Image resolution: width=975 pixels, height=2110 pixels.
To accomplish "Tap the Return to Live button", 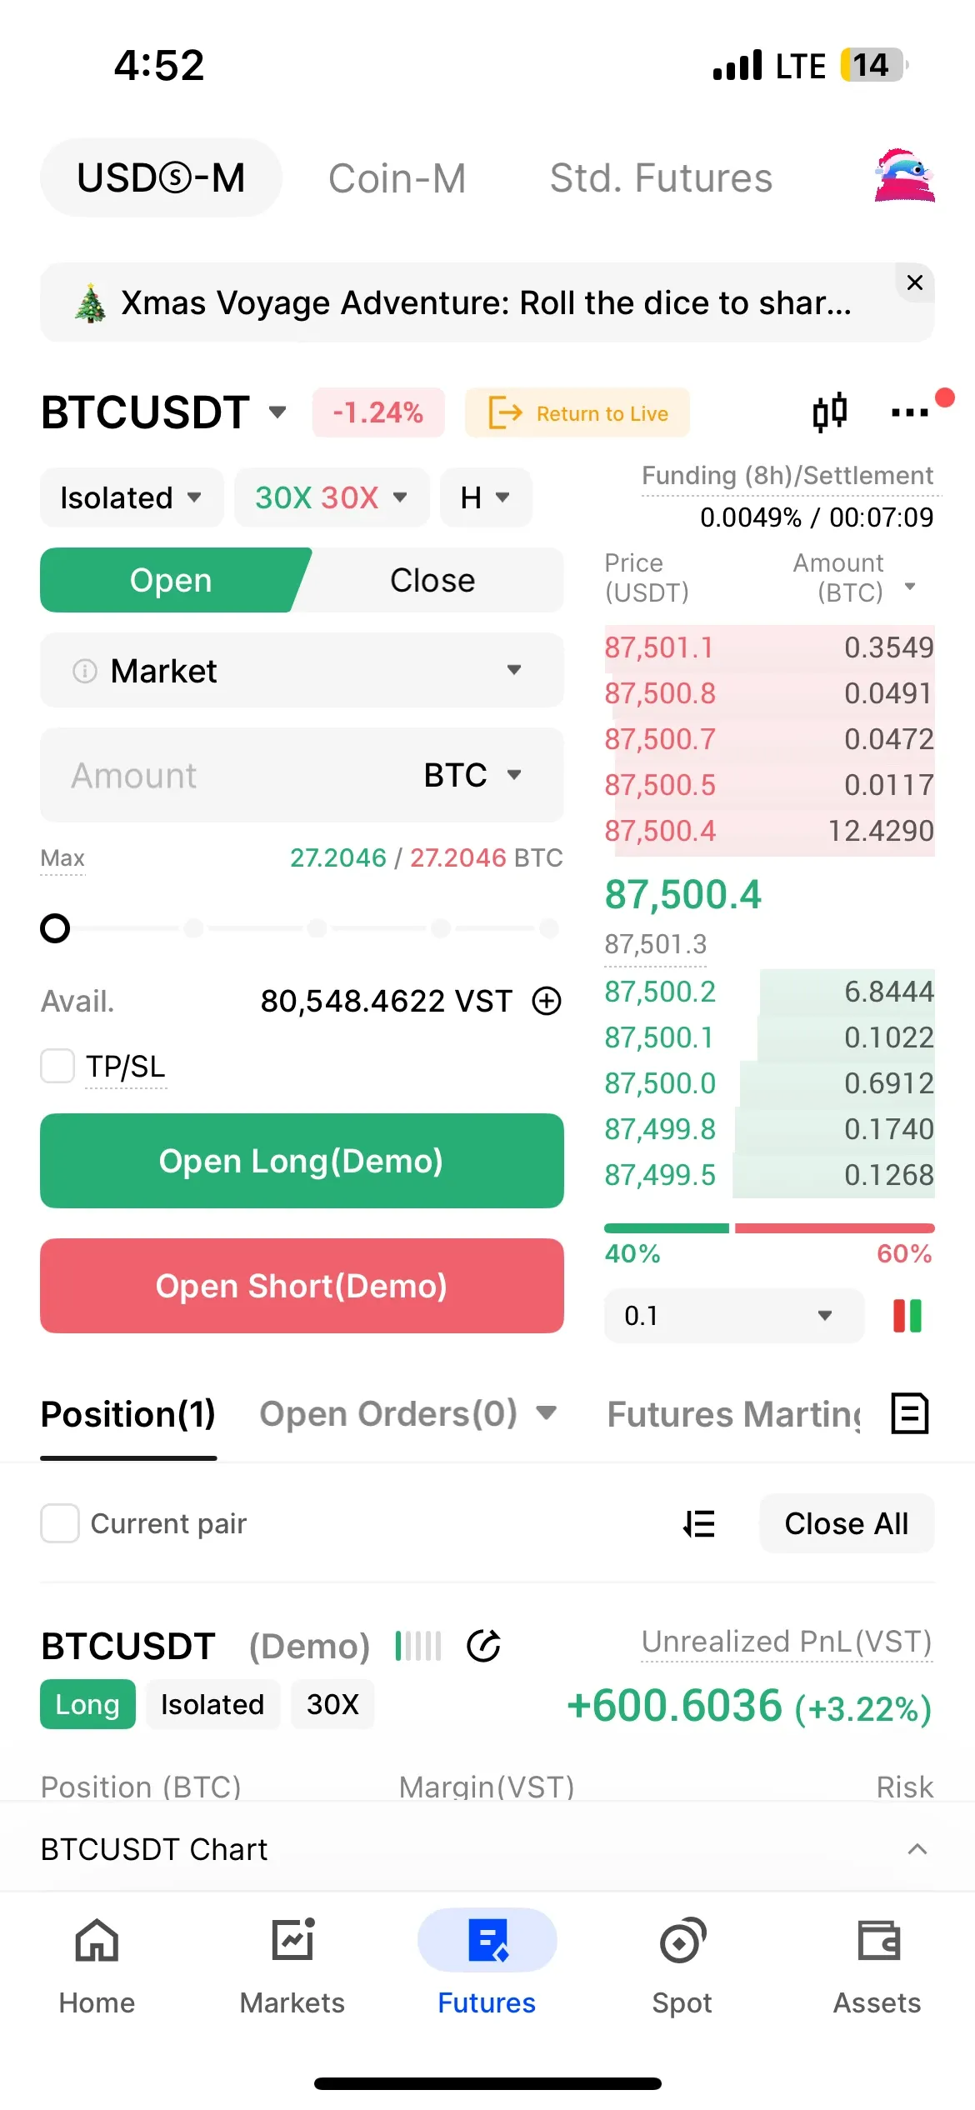I will tap(577, 413).
